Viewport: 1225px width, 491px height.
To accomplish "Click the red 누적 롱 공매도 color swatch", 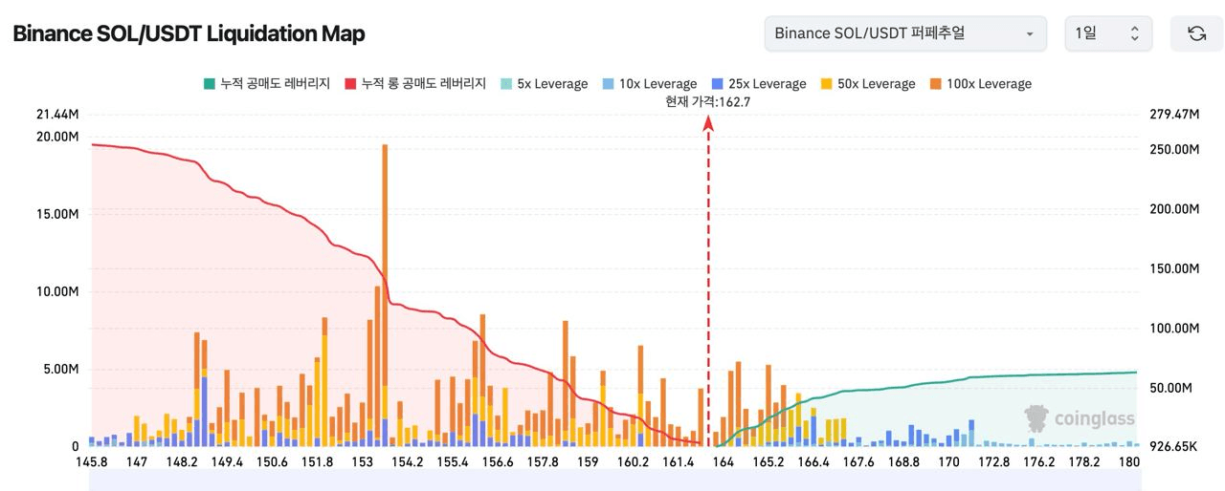I will click(350, 84).
